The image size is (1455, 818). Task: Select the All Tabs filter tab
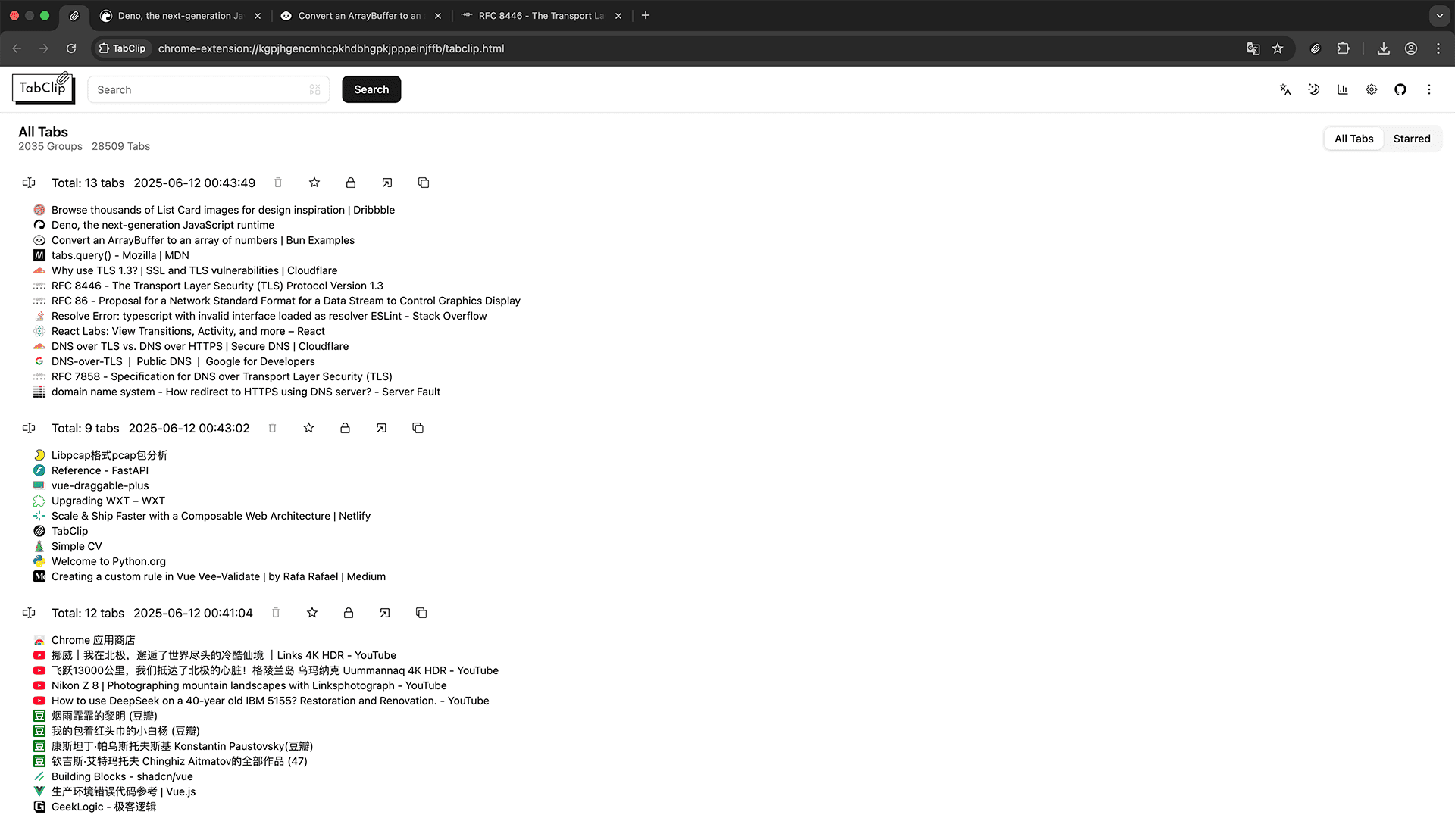tap(1353, 139)
